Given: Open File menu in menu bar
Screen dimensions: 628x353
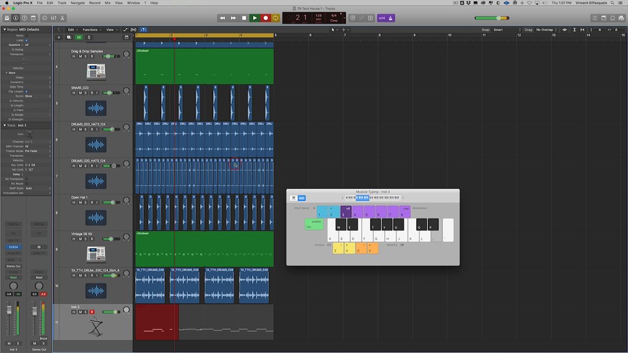Looking at the screenshot, I should coord(40,3).
